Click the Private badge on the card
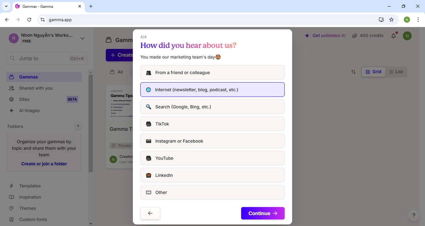The width and height of the screenshot is (425, 226). pos(121,146)
